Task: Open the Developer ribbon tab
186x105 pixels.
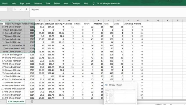Action: tap(76, 3)
